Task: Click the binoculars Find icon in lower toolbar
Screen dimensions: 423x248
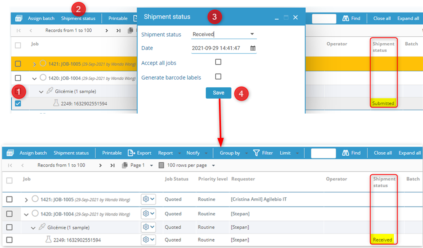Action: tap(345, 153)
